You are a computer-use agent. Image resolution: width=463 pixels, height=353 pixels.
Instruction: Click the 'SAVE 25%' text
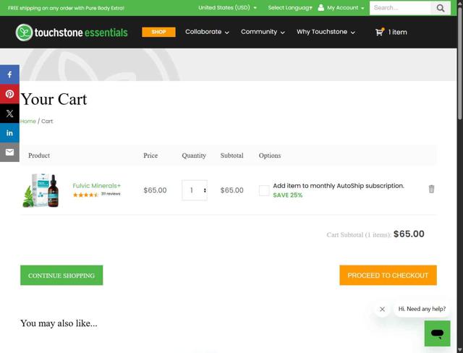click(x=288, y=195)
